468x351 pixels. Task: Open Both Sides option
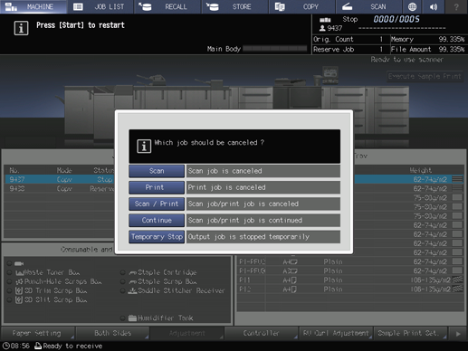[112, 333]
